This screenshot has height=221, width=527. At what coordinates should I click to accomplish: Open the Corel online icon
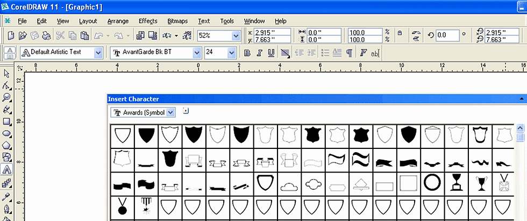pyautogui.click(x=188, y=35)
